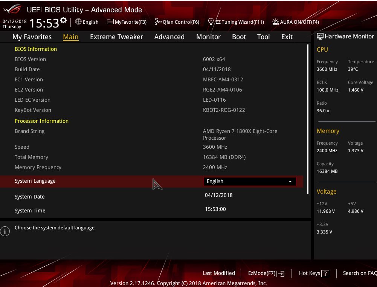
Task: Click AURA ON/OFF(F4) label
Action: point(299,22)
